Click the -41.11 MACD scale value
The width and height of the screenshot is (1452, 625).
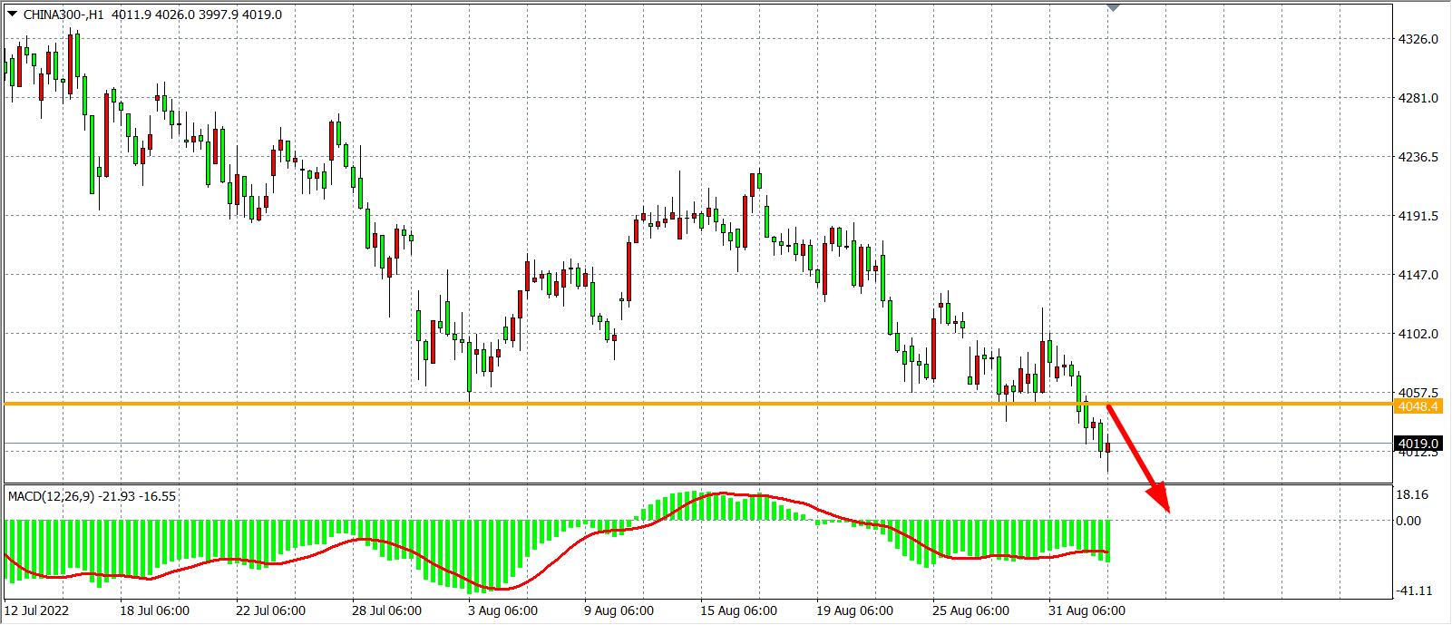tap(1415, 591)
